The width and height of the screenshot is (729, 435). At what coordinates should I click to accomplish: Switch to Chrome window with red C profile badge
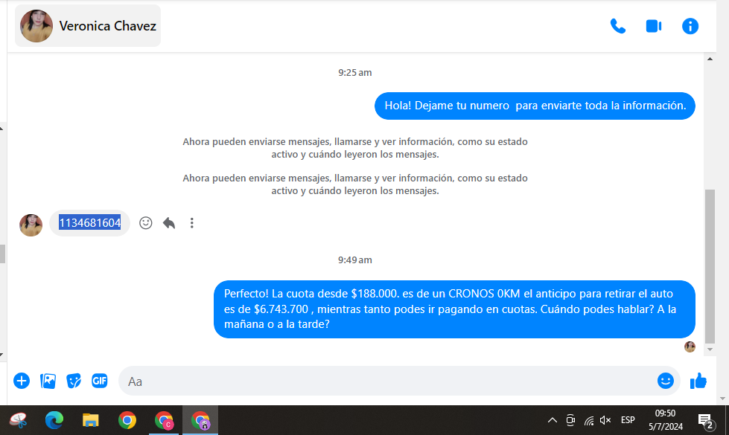pyautogui.click(x=164, y=421)
